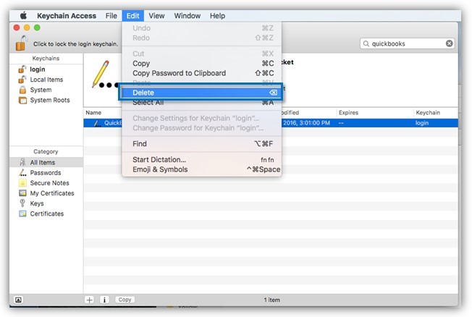Image resolution: width=472 pixels, height=317 pixels.
Task: Select the Keys category
Action: pos(37,203)
